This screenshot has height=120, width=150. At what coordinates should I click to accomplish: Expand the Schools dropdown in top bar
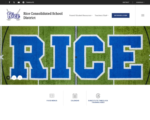pos(140,2)
